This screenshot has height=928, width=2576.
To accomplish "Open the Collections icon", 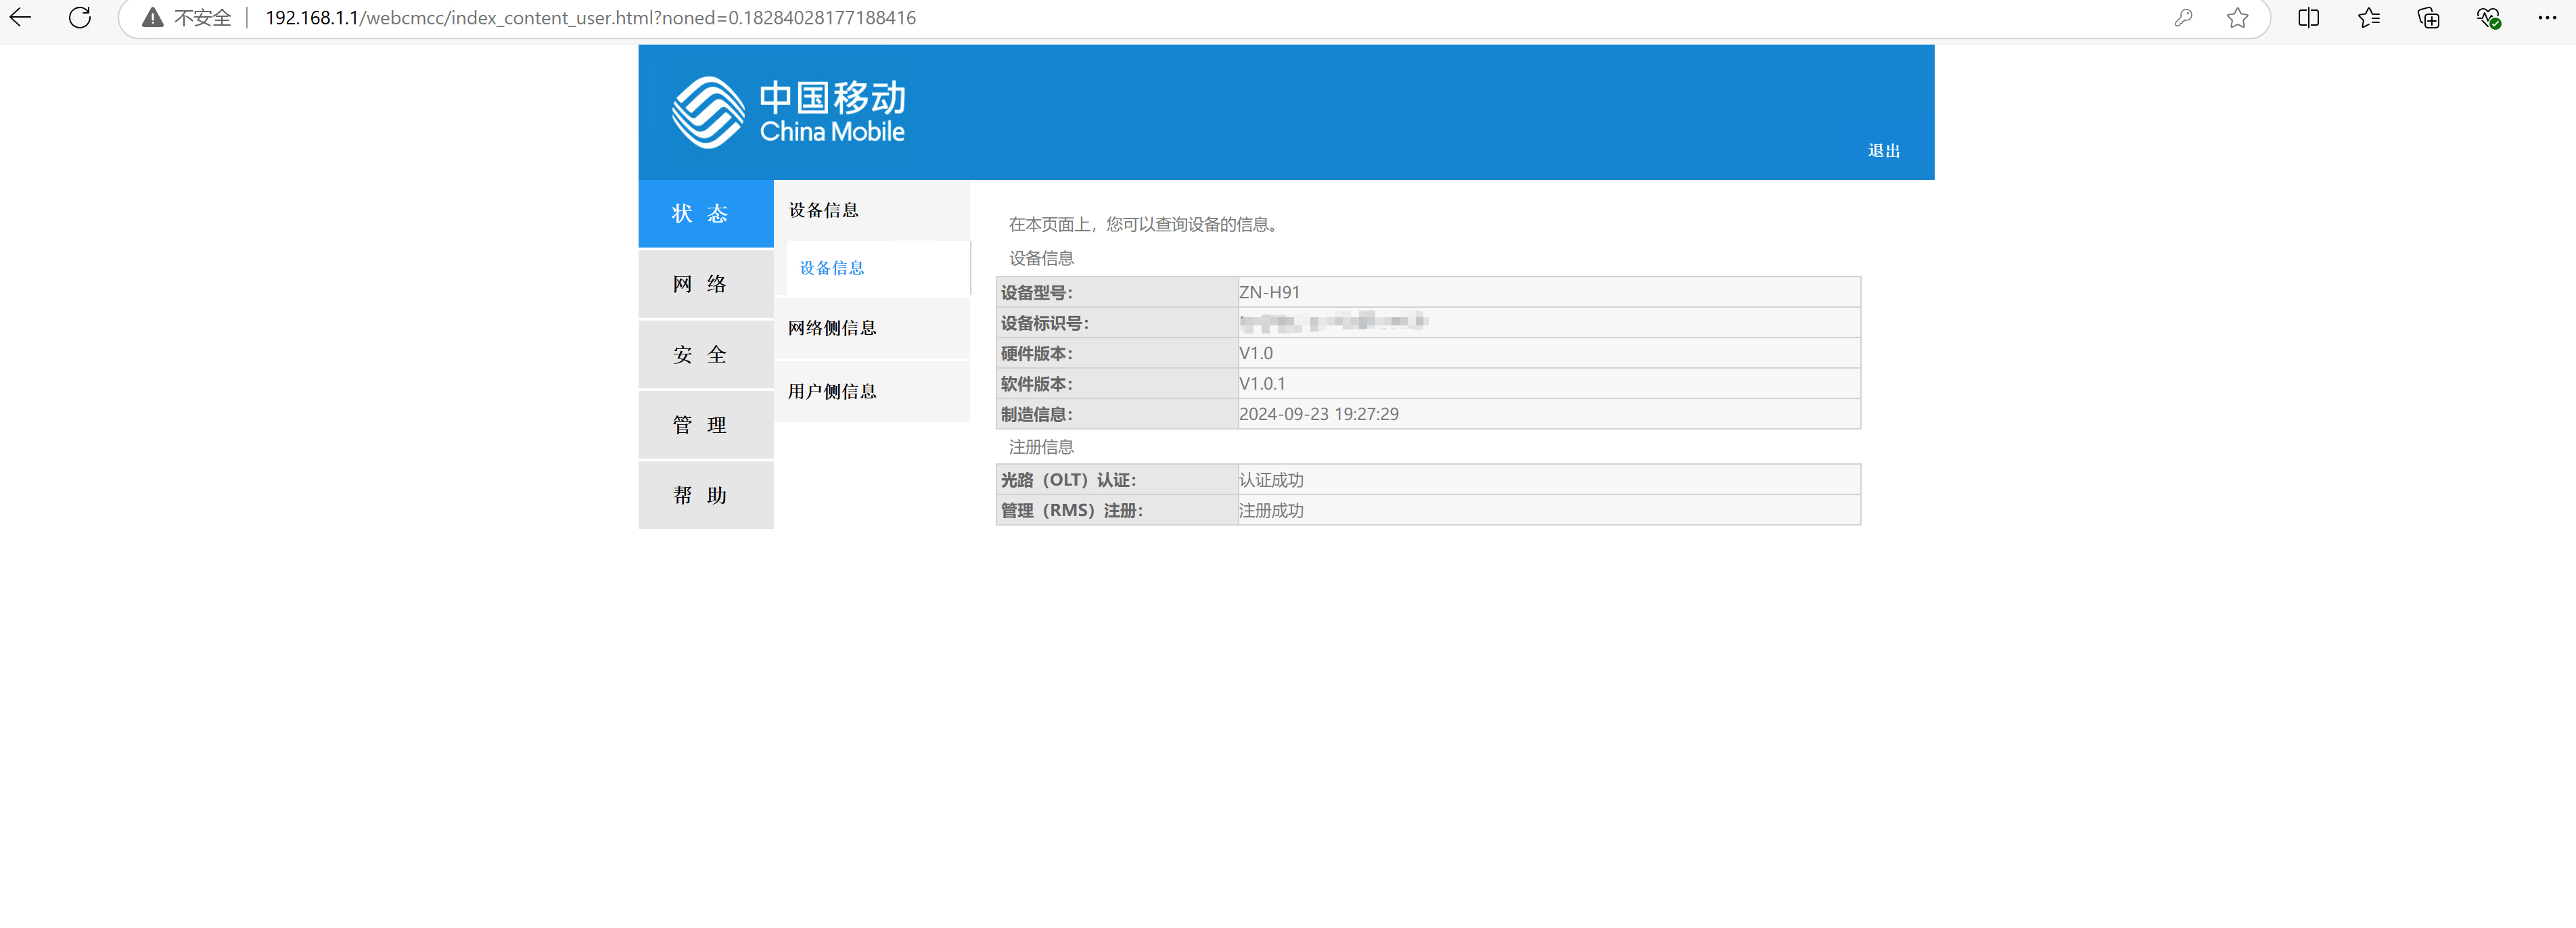I will click(2428, 18).
